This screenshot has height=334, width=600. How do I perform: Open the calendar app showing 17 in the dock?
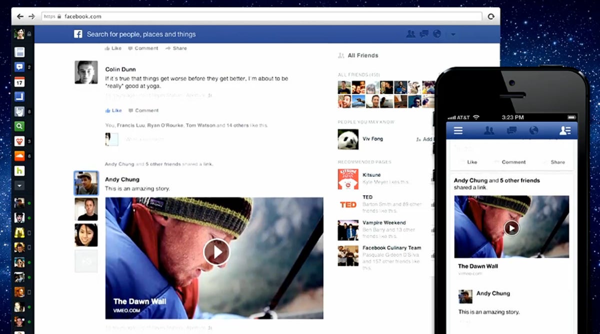(19, 82)
